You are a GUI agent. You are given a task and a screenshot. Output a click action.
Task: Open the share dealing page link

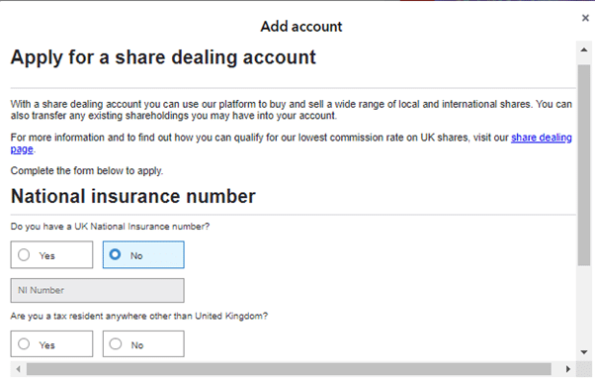click(x=541, y=138)
